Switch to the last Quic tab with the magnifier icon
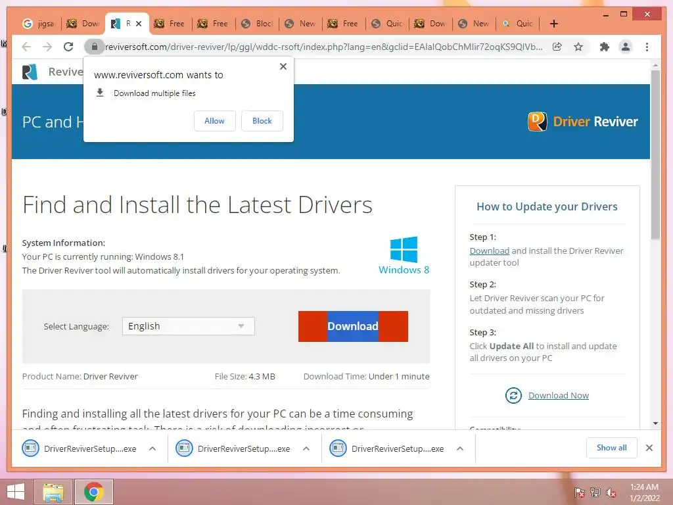Screen dimensions: 673x505 click(518, 24)
